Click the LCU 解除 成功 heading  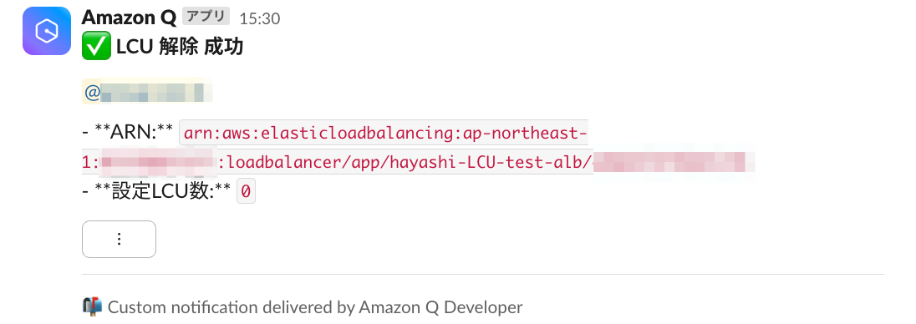click(x=180, y=48)
